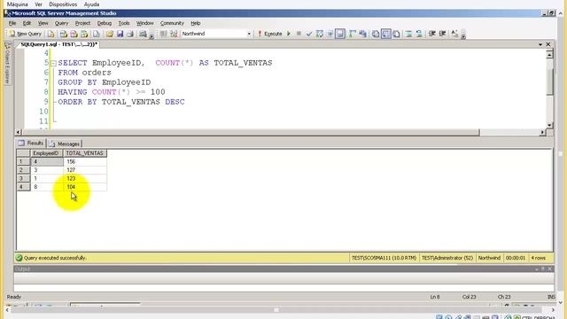Collapse the SELECT statement outline at line 5
The image size is (567, 319).
(x=53, y=63)
